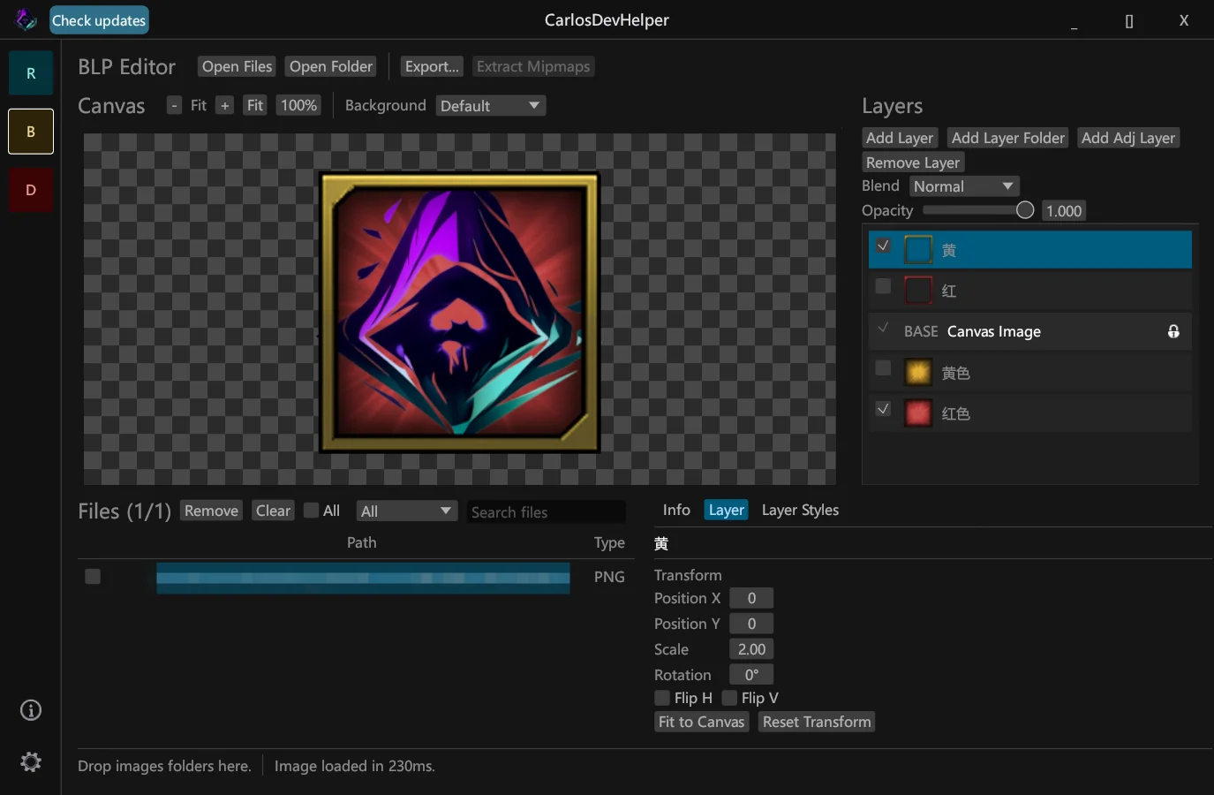Open the Background Default dropdown
This screenshot has width=1214, height=795.
coord(491,106)
